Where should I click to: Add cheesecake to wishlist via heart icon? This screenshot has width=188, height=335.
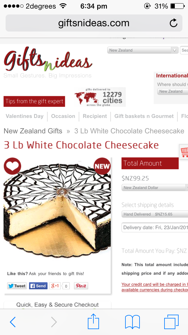pyautogui.click(x=12, y=166)
